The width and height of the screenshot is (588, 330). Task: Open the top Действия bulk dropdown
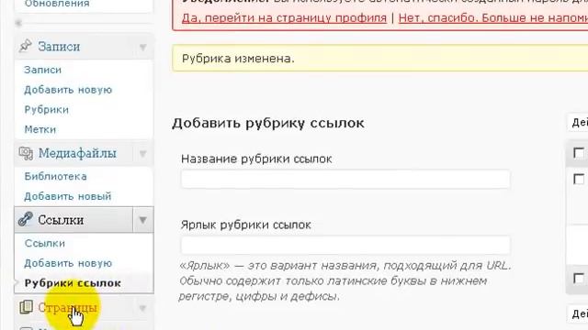(578, 122)
